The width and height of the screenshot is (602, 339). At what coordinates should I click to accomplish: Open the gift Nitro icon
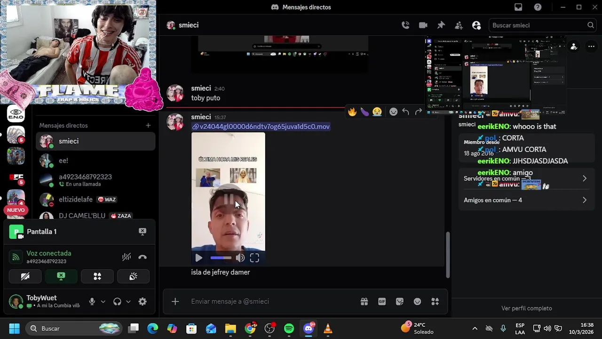364,301
